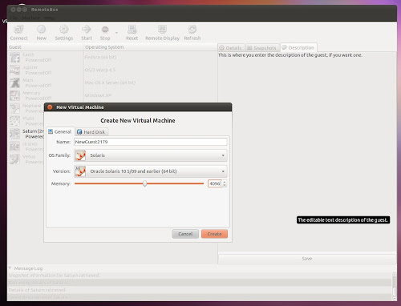Select the 'OS/2 Warp 4.5' cell

click(100, 70)
